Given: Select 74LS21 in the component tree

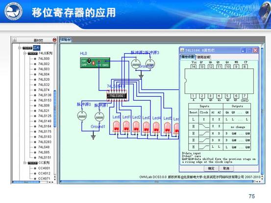Looking at the screenshot, I should (44, 111).
